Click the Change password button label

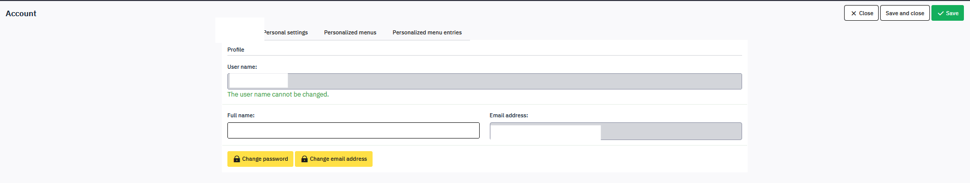[x=265, y=159]
